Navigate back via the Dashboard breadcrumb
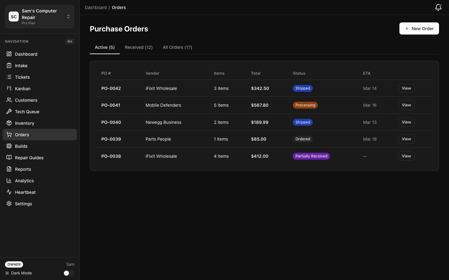The height and width of the screenshot is (280, 449). coord(96,7)
